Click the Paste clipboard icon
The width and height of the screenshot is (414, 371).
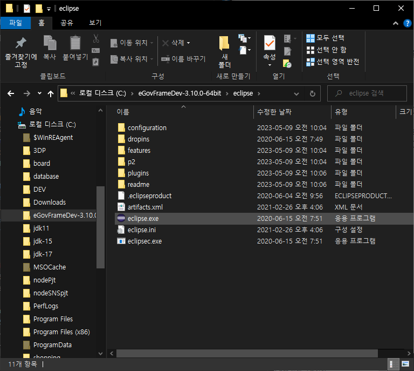click(75, 43)
